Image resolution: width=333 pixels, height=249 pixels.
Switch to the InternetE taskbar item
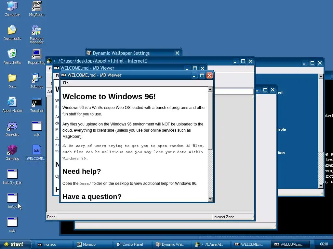pyautogui.click(x=211, y=244)
